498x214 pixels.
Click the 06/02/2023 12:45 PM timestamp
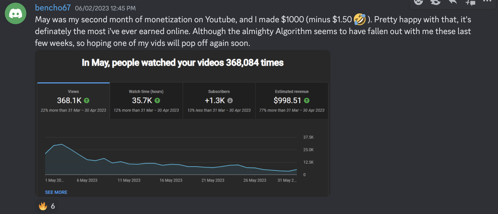tap(105, 8)
